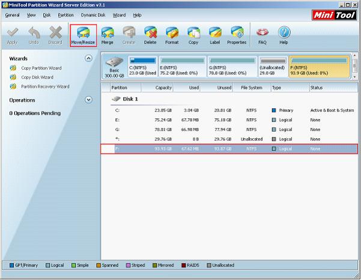361x280 pixels.
Task: Select the Merge partition tool
Action: [x=108, y=35]
